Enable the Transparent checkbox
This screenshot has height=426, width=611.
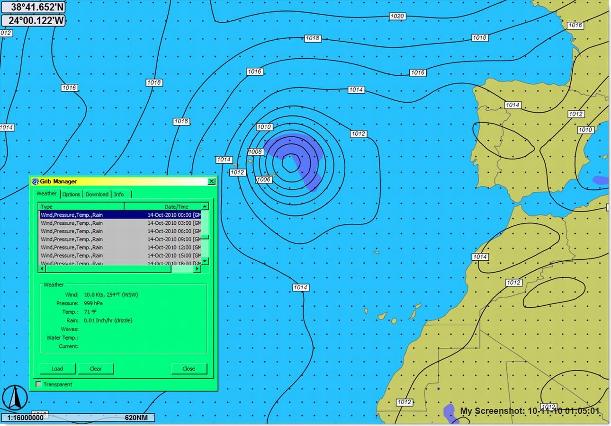coord(39,384)
